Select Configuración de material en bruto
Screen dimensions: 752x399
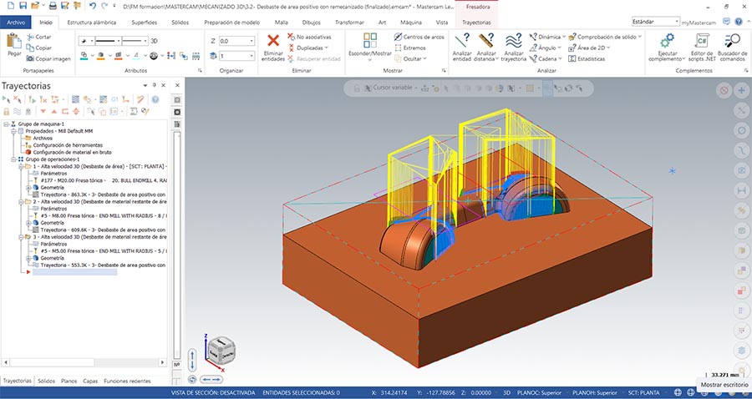click(x=71, y=152)
